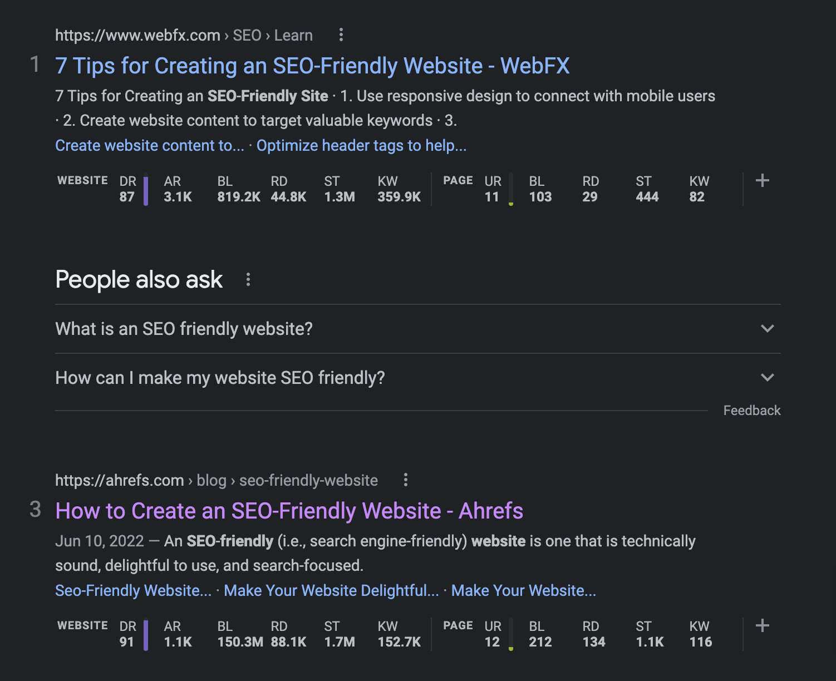The width and height of the screenshot is (836, 681).
Task: Open '7 Tips for Creating an SEO-Friendly Website' result
Action: tap(312, 65)
